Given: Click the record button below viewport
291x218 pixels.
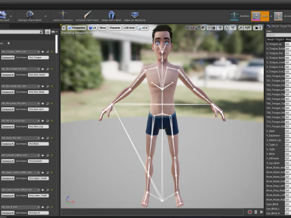Looking at the screenshot, I should [250, 212].
